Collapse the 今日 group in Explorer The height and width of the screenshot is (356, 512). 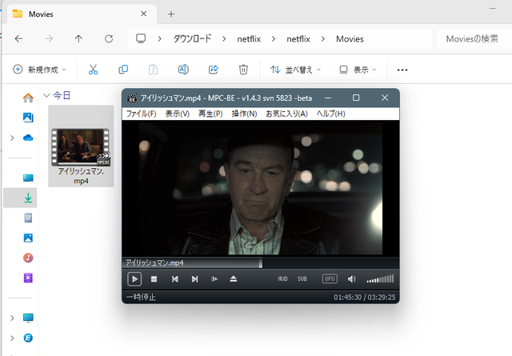[x=46, y=95]
